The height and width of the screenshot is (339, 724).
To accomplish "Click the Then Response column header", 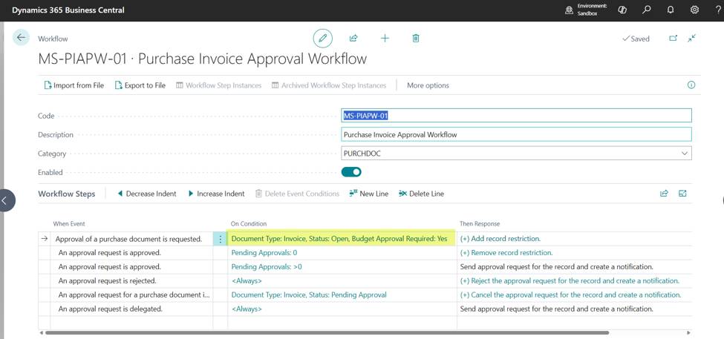I will pos(479,224).
